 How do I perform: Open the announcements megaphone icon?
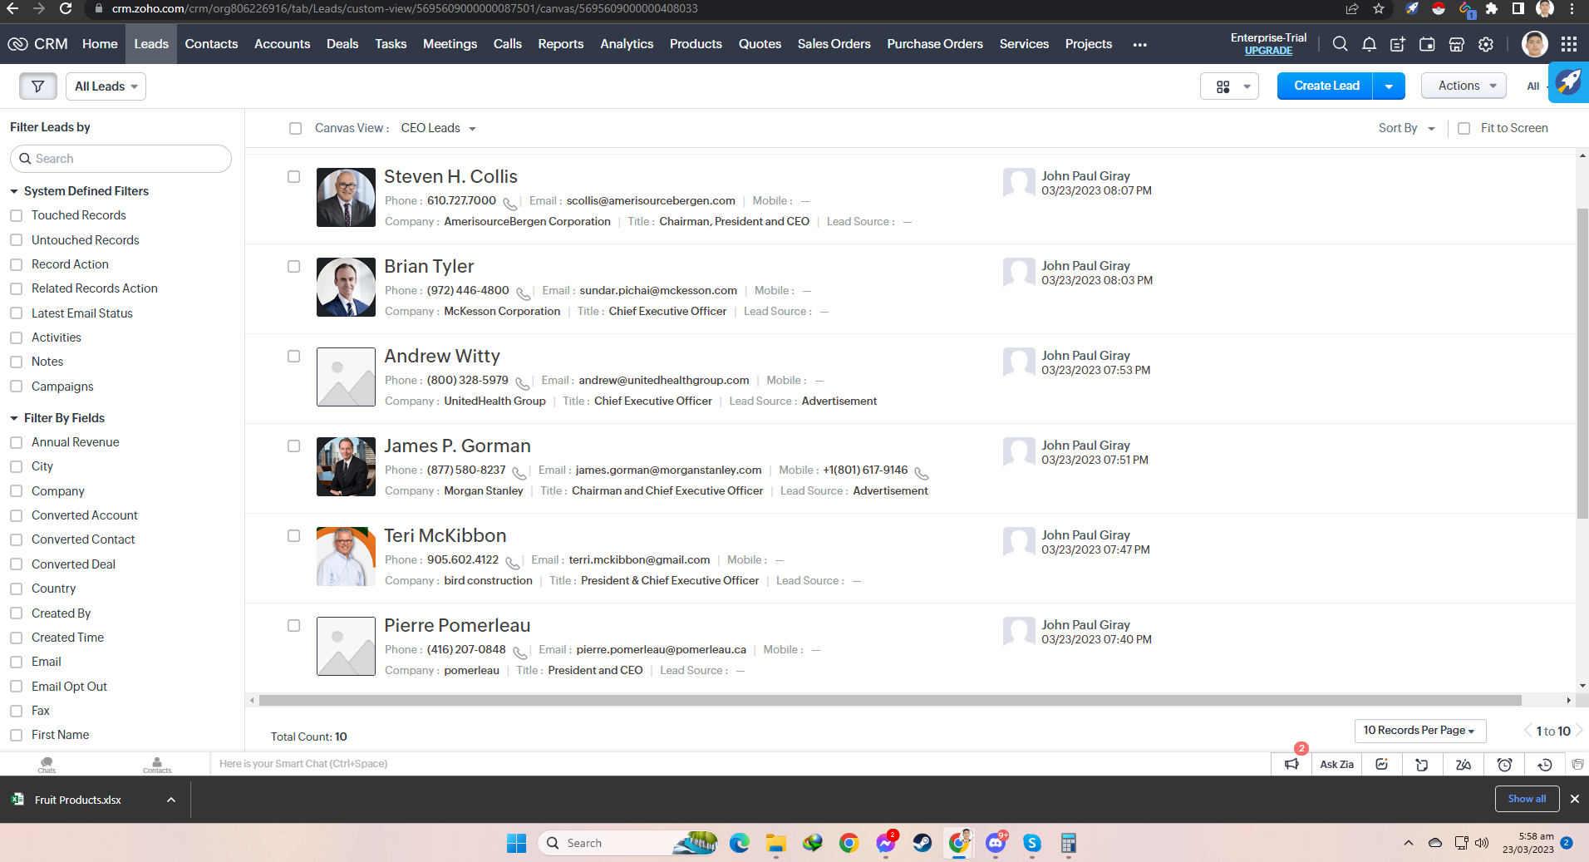click(1291, 764)
